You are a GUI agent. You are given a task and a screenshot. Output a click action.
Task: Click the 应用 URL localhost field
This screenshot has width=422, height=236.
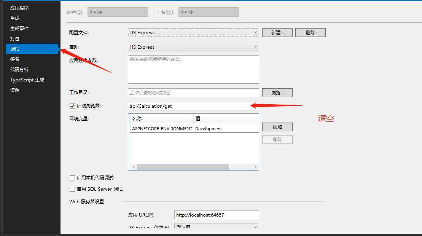point(217,215)
